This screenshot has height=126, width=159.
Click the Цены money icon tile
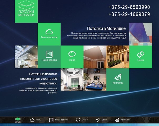pyautogui.click(x=141, y=57)
